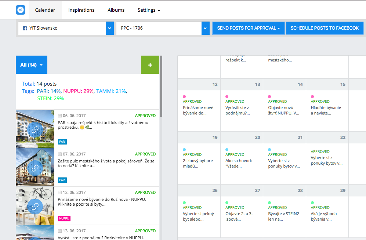The height and width of the screenshot is (240, 366).
Task: Click blue dot on calendar day 21
Action: (269, 150)
